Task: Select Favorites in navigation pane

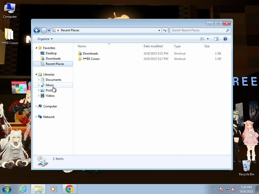Action: coord(49,48)
